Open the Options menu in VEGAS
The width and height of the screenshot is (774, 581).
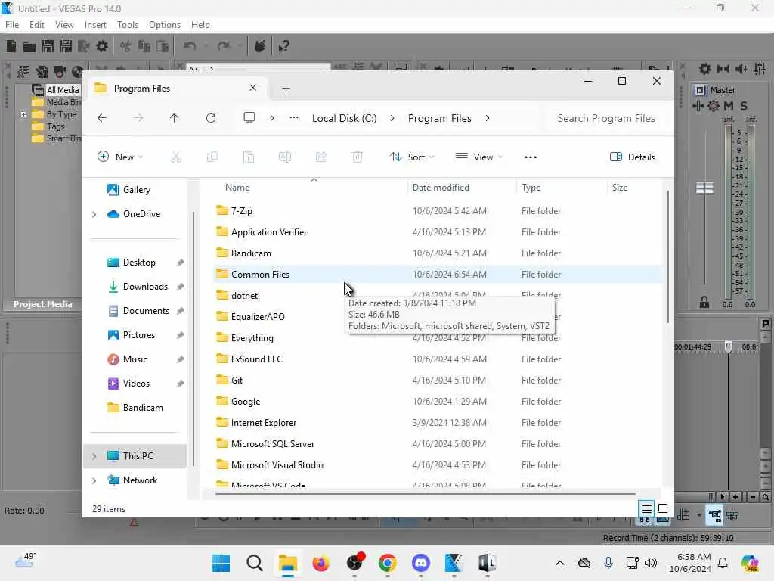(164, 25)
